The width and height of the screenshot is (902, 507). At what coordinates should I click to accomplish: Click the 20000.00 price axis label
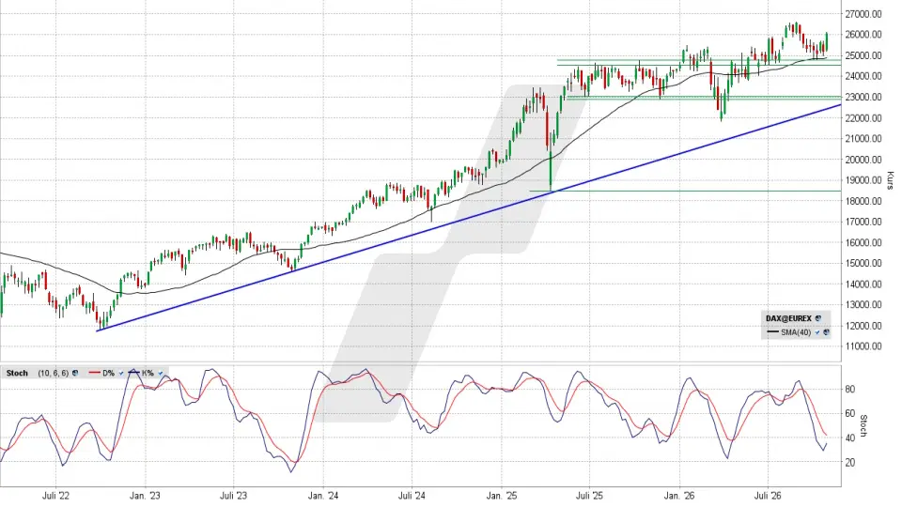pyautogui.click(x=863, y=160)
